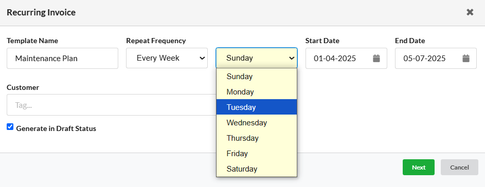Open the Start Date calendar icon
Image resolution: width=485 pixels, height=187 pixels.
tap(376, 58)
